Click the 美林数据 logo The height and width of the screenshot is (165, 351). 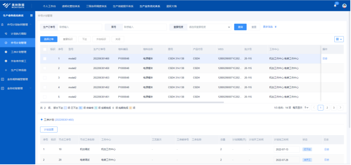click(14, 6)
